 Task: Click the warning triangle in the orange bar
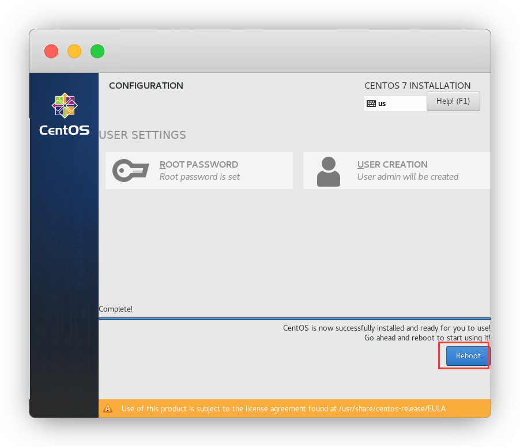pos(108,408)
